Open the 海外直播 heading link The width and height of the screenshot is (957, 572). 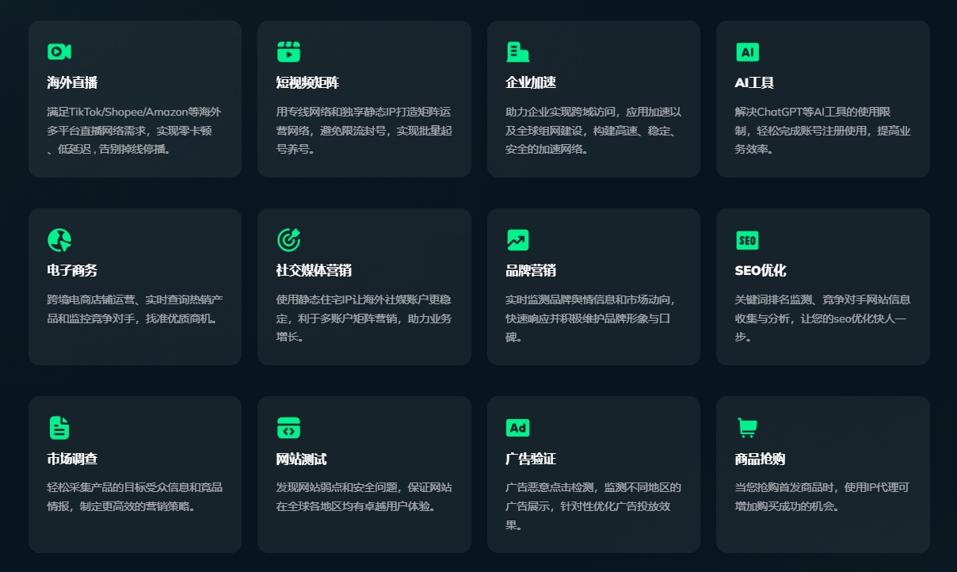(x=72, y=82)
